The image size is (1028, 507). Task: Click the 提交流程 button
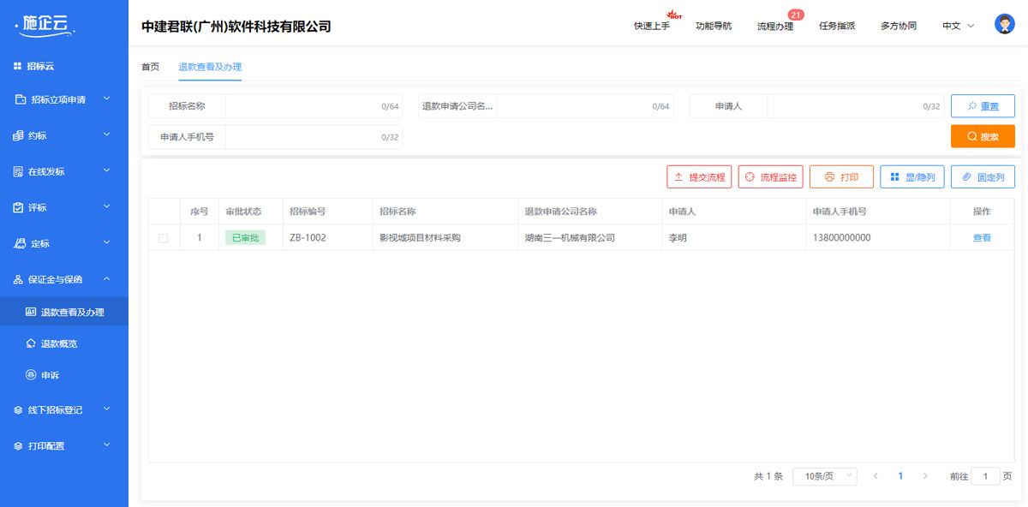tap(699, 177)
